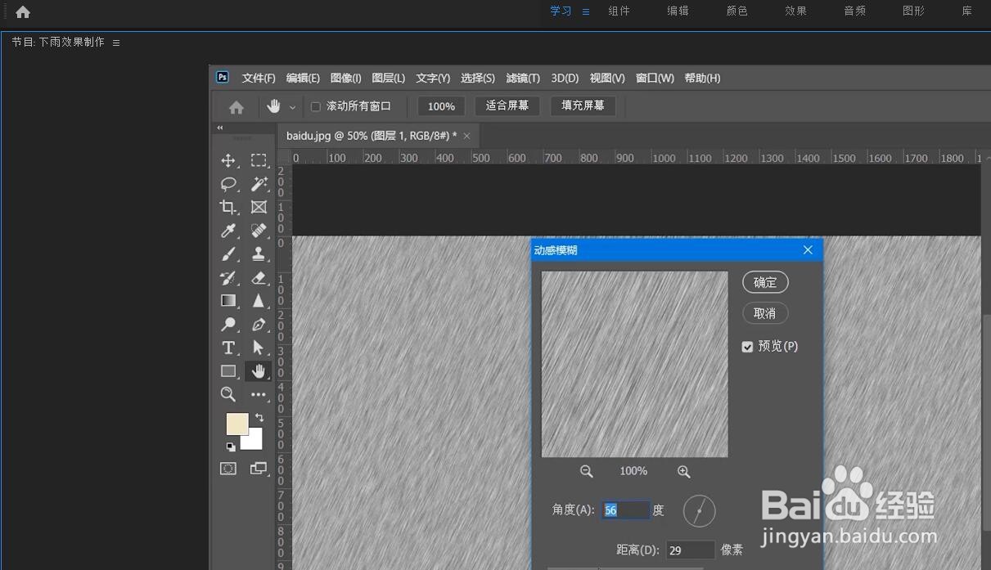
Task: Open the 窗口(W) menu
Action: (655, 79)
